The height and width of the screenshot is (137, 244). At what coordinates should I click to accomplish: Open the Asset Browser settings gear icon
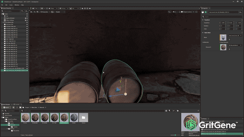coord(178,111)
